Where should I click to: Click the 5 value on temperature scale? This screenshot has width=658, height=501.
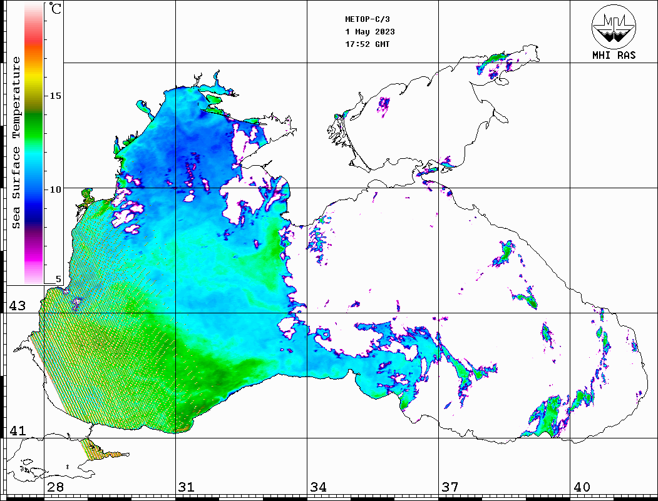coord(58,279)
